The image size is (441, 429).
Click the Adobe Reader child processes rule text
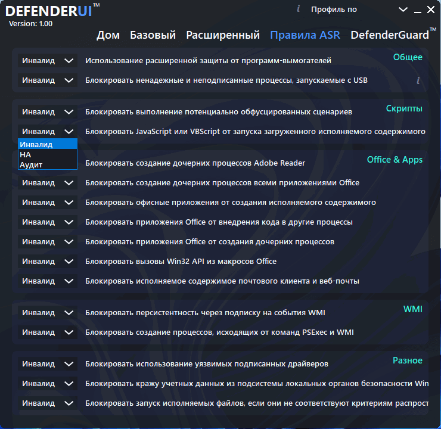pyautogui.click(x=195, y=163)
